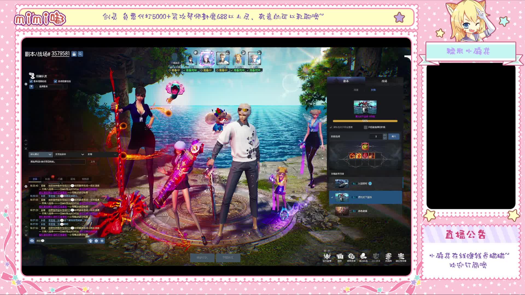Open the 游戏菜单 game menu gear icon
525x295 pixels.
(351, 256)
